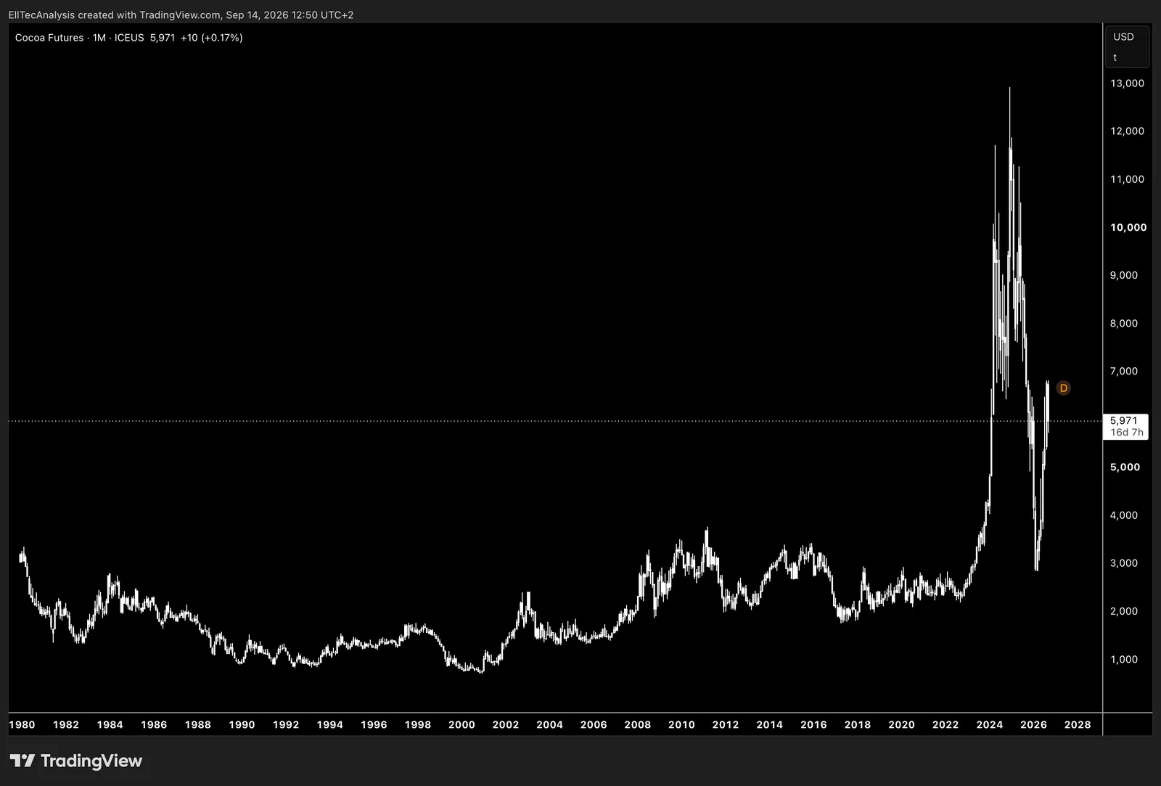Click the 11,000 price axis label

point(1127,179)
